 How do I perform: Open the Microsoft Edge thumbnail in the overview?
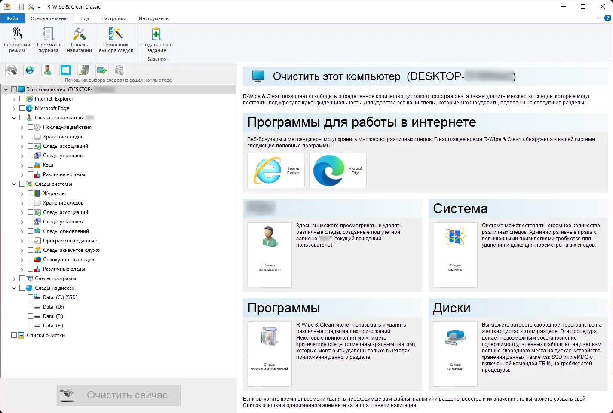pyautogui.click(x=337, y=170)
